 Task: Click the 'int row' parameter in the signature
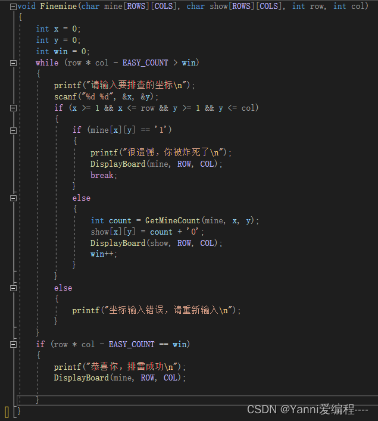coord(308,6)
